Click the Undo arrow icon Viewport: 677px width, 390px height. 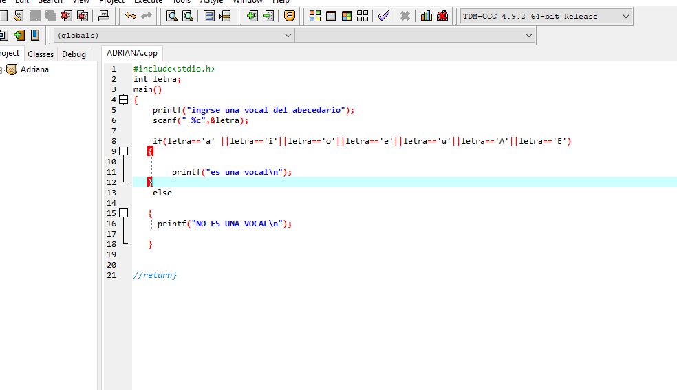(x=131, y=16)
